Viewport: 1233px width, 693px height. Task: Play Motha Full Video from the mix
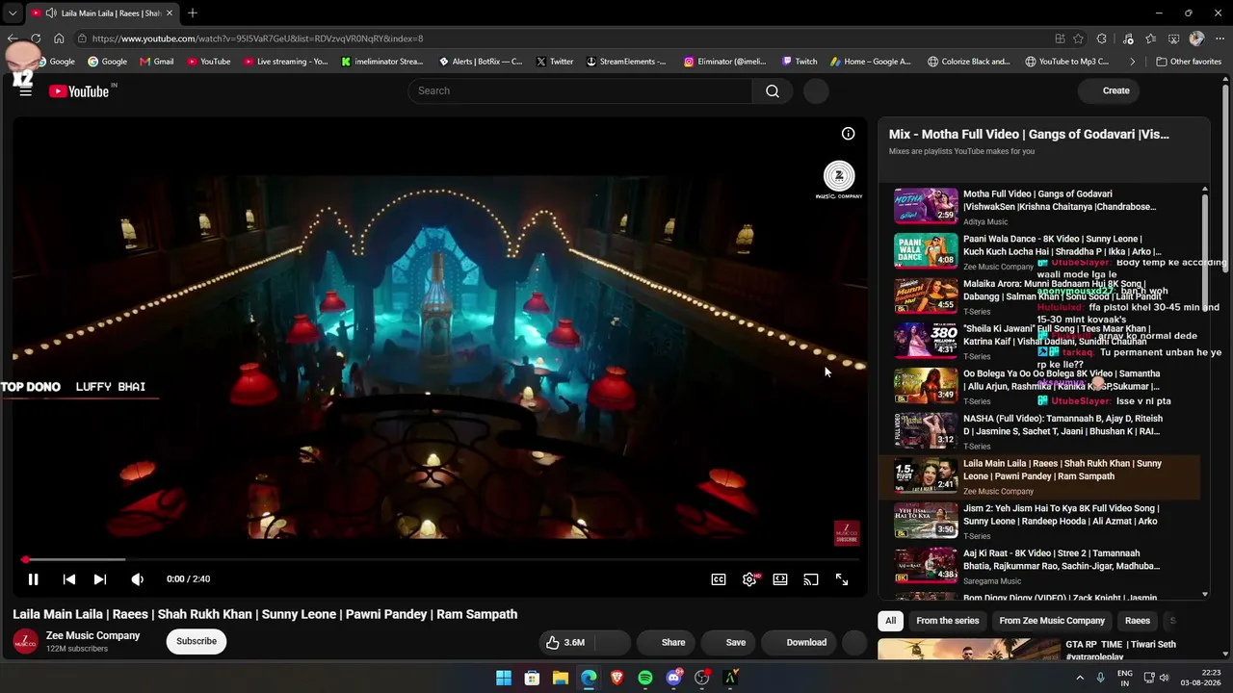[1040, 206]
